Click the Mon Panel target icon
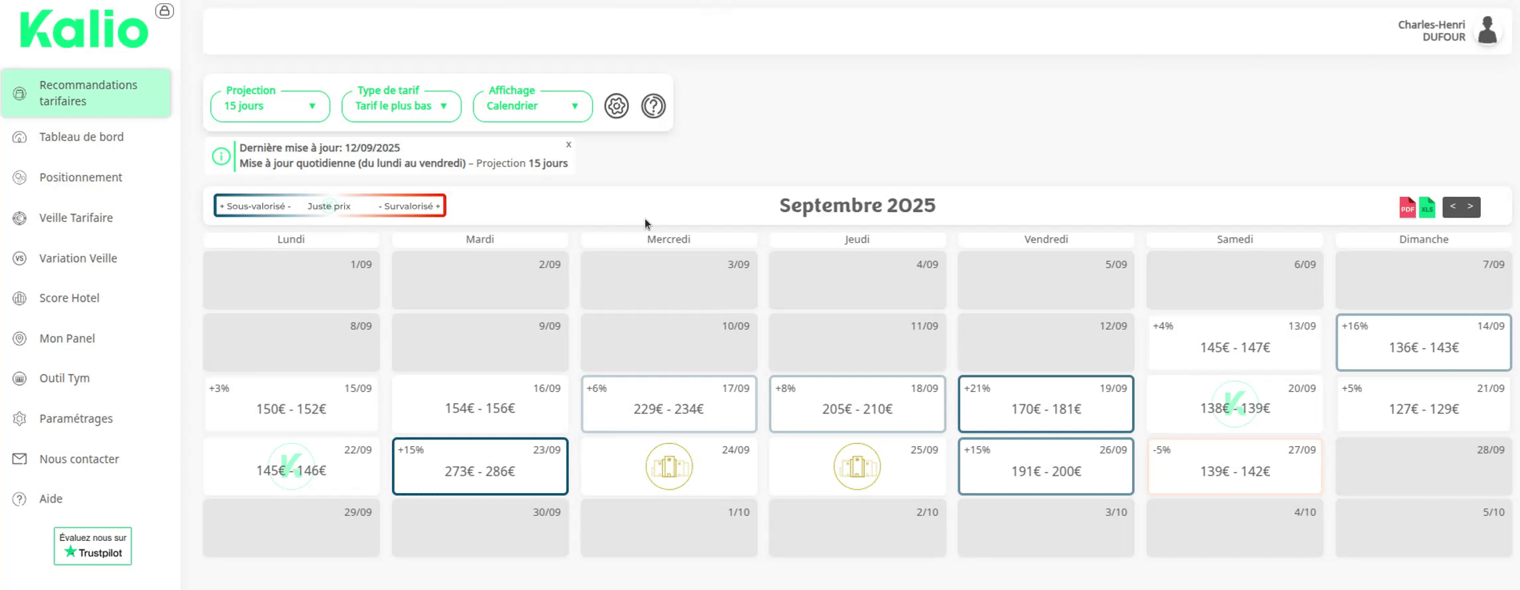This screenshot has width=1520, height=590. pos(20,339)
